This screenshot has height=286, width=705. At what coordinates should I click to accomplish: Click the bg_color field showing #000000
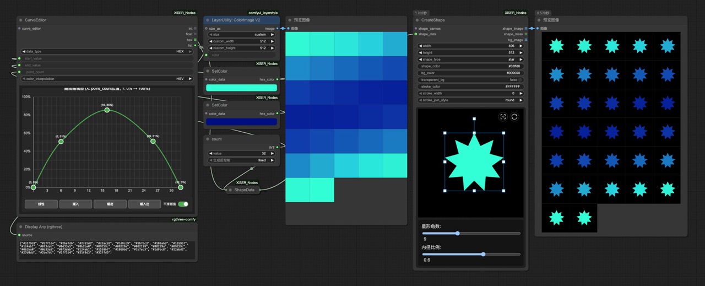[x=471, y=73]
